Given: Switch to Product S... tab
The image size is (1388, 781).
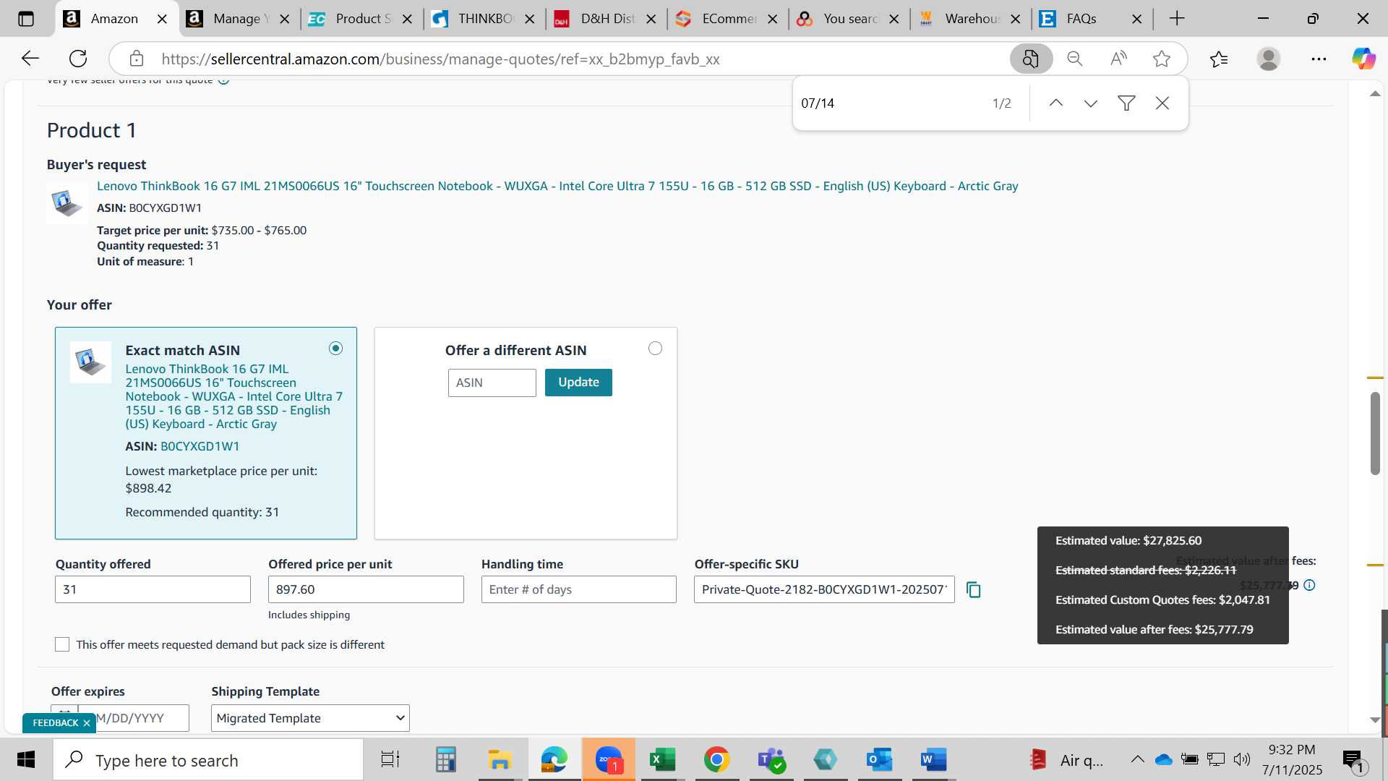Looking at the screenshot, I should click(x=359, y=19).
